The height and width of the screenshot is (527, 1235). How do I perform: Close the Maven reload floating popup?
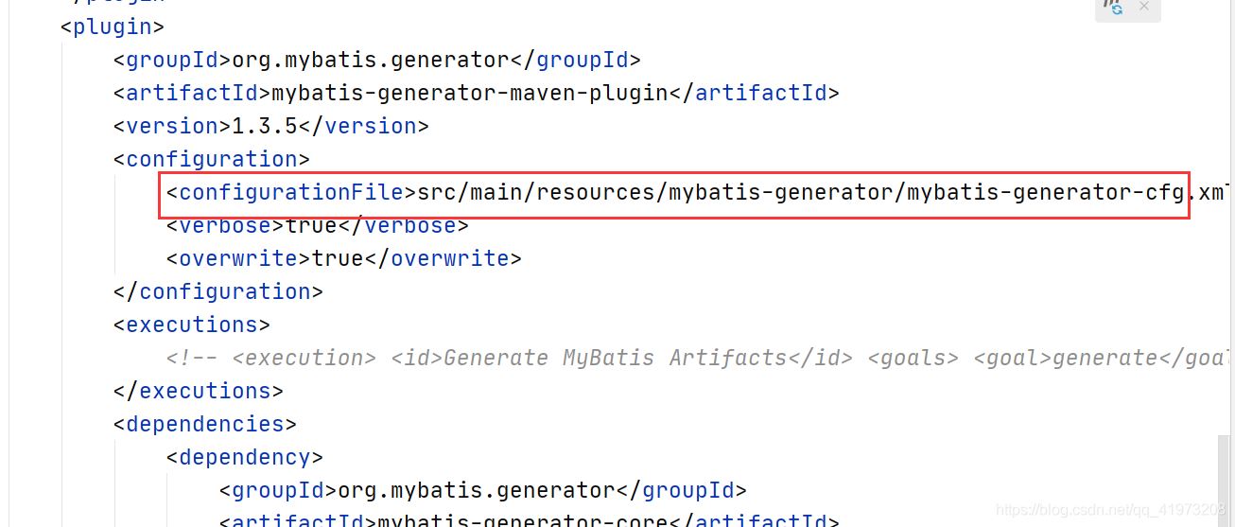click(1143, 6)
